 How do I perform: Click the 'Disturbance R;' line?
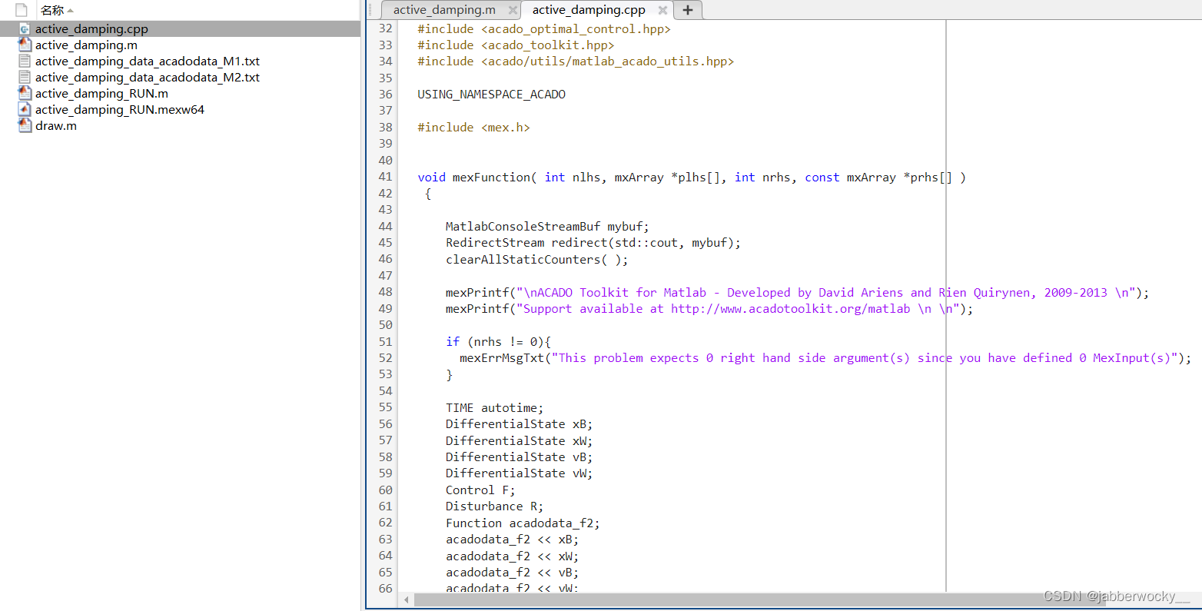tap(494, 506)
